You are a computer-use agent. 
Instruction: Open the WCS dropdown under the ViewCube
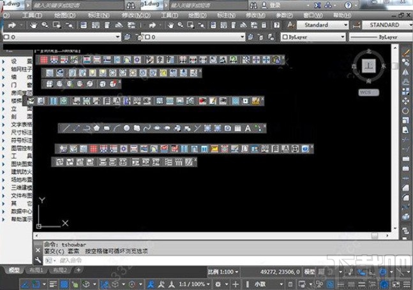368,92
